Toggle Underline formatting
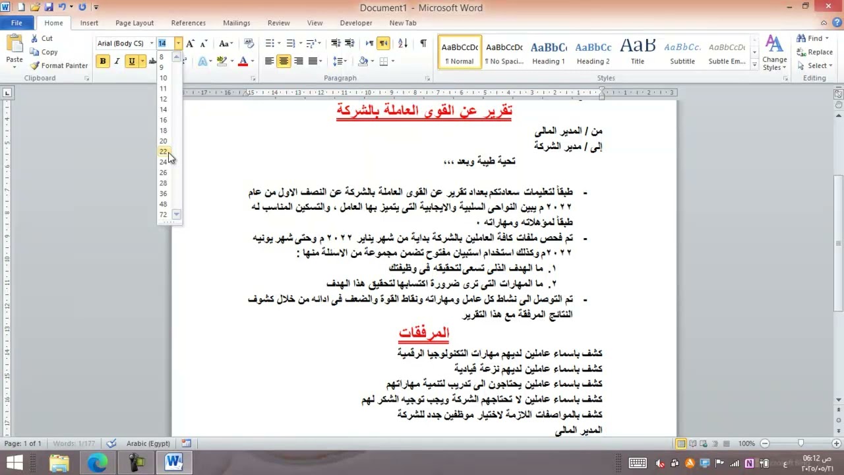This screenshot has height=475, width=844. 132,61
